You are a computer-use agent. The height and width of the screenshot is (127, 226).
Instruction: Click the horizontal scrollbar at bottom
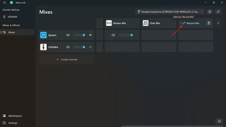(172, 126)
